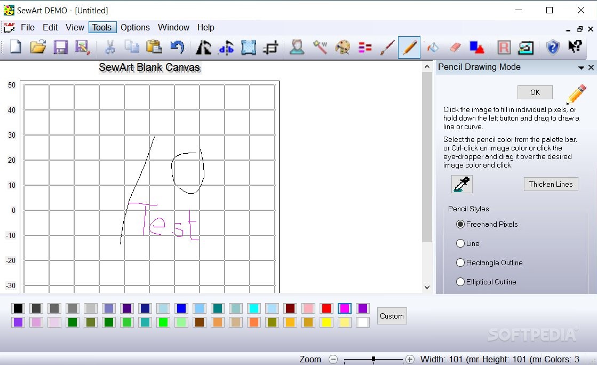Pick the red color swatch
Viewport: 597px width, 365px height.
(327, 308)
